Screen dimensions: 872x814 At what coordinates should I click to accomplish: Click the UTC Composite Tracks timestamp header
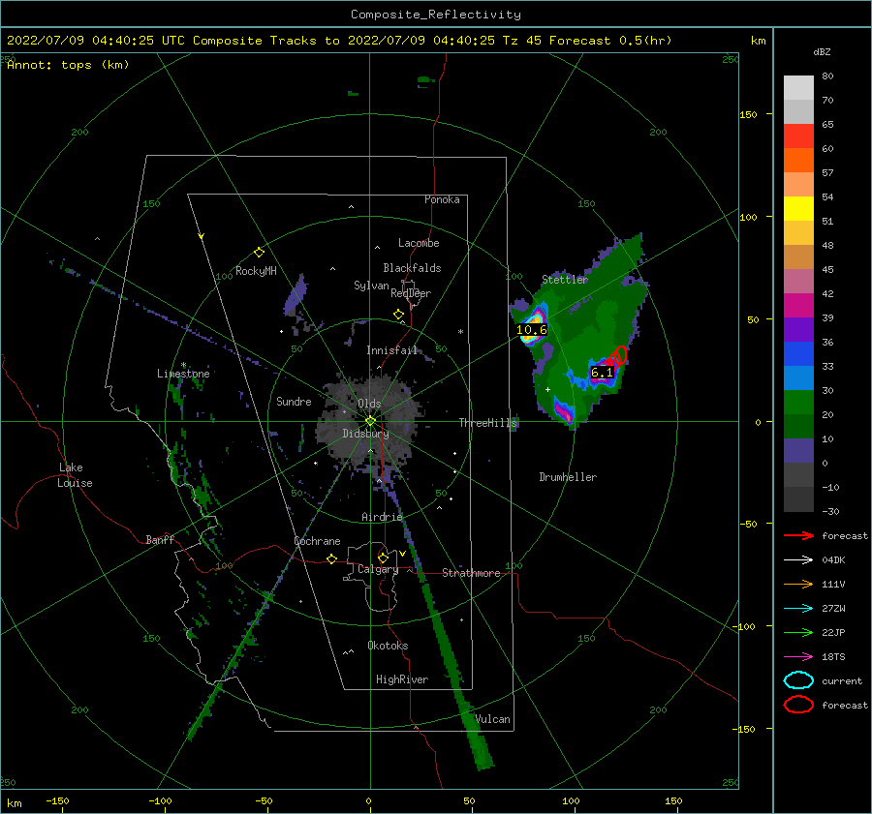[339, 41]
